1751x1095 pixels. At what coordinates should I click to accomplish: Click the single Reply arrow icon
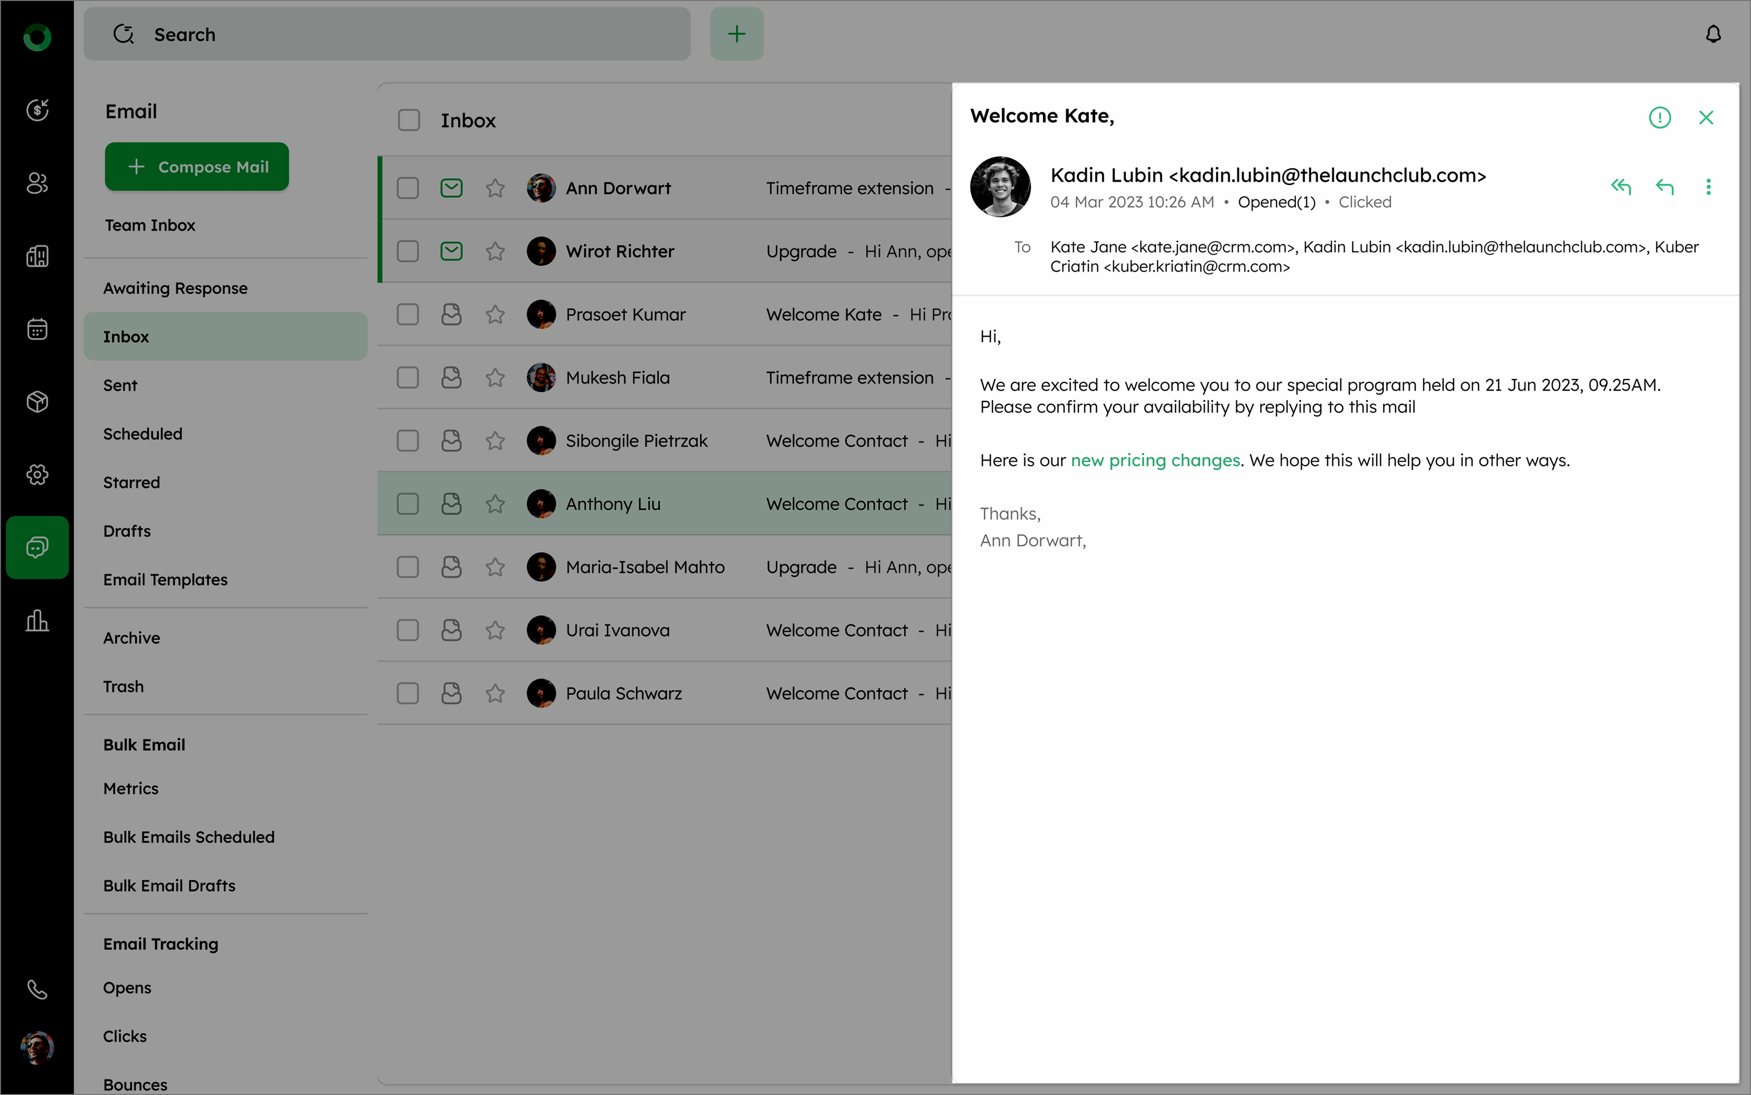coord(1664,187)
